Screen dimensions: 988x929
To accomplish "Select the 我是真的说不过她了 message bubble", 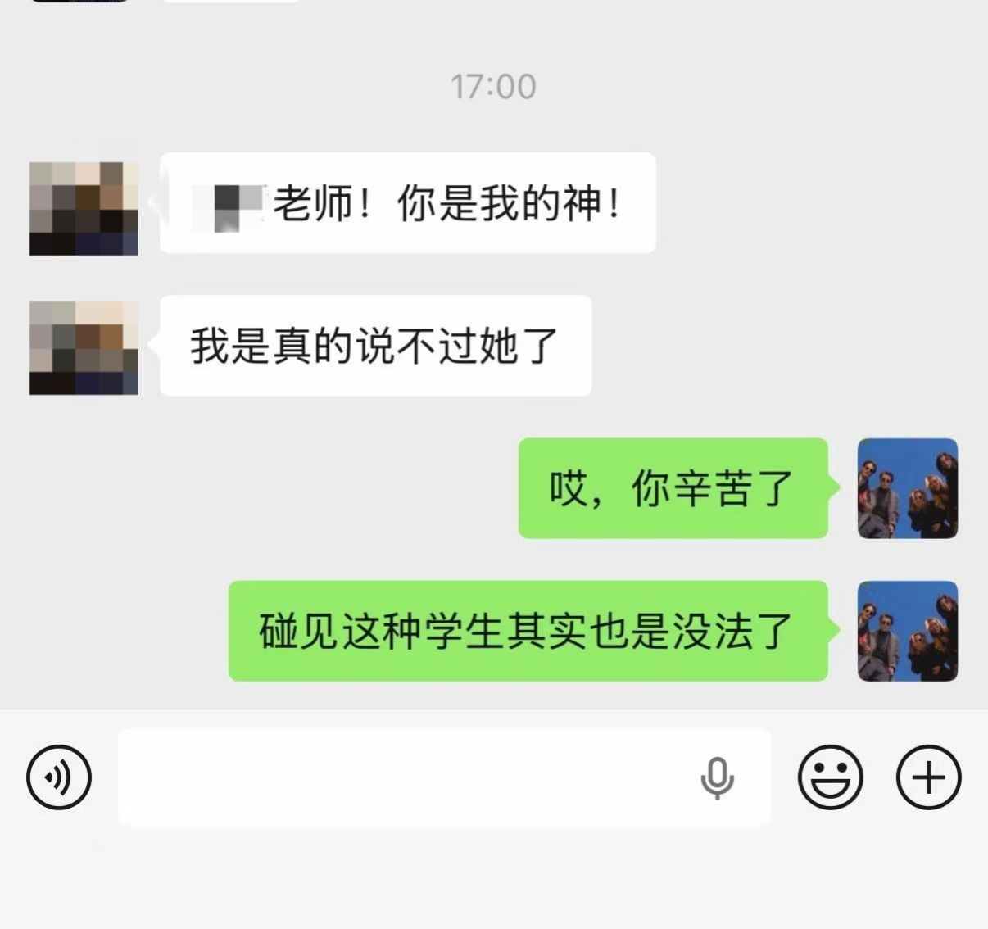I will [375, 346].
